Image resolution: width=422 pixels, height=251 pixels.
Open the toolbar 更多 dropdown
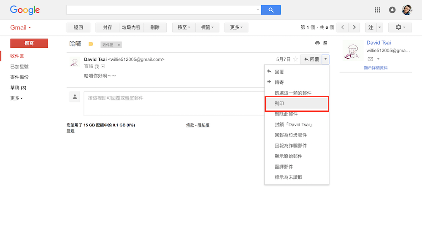(x=236, y=27)
